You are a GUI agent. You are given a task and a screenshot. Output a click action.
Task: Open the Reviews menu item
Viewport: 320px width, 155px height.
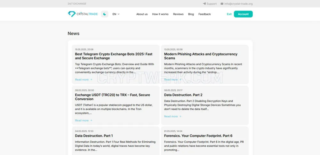[x=178, y=14]
